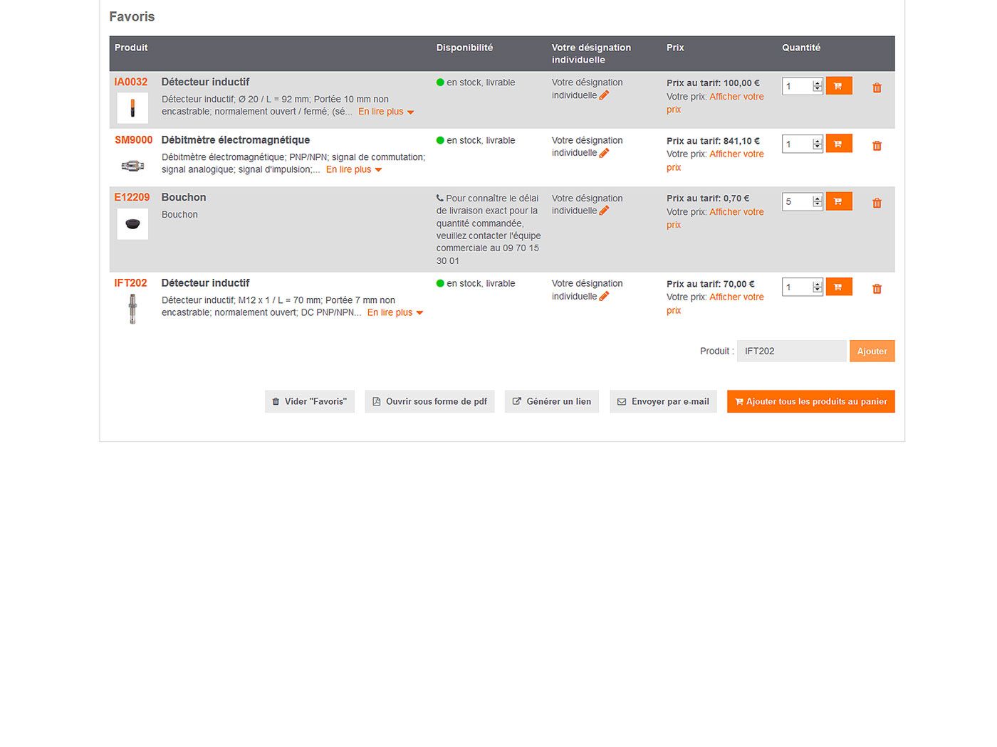This screenshot has height=747, width=997.
Task: Edit individual designation pencil for IA0032
Action: [604, 95]
